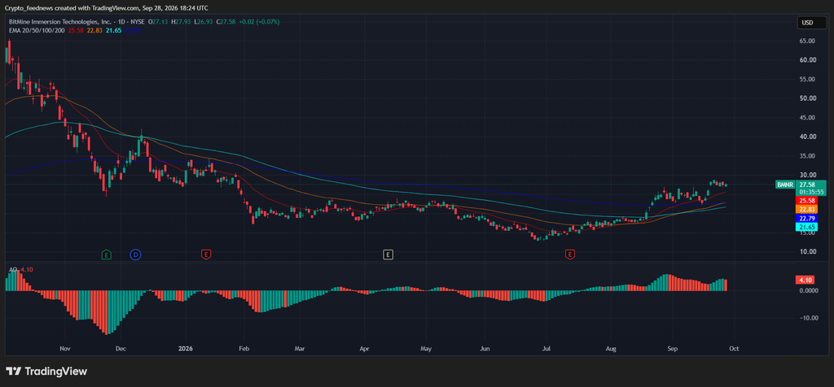Select the low price L26.93 value
Viewport: 834px width, 387px height.
(202, 22)
